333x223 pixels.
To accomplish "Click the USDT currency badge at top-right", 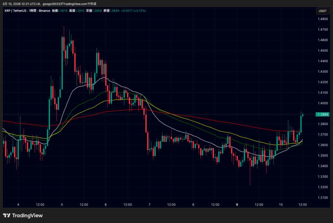I will (323, 11).
